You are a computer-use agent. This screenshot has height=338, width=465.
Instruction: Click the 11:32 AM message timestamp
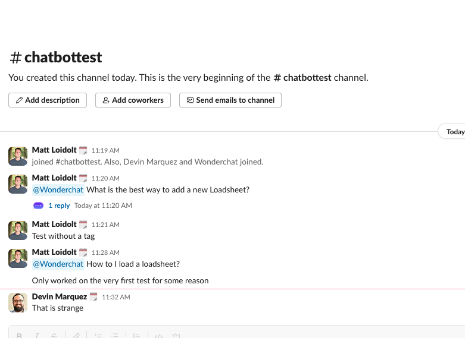116,297
